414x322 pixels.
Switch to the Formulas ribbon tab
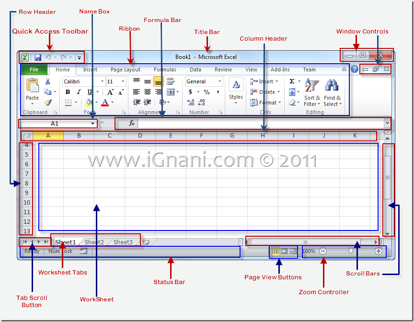pos(165,69)
